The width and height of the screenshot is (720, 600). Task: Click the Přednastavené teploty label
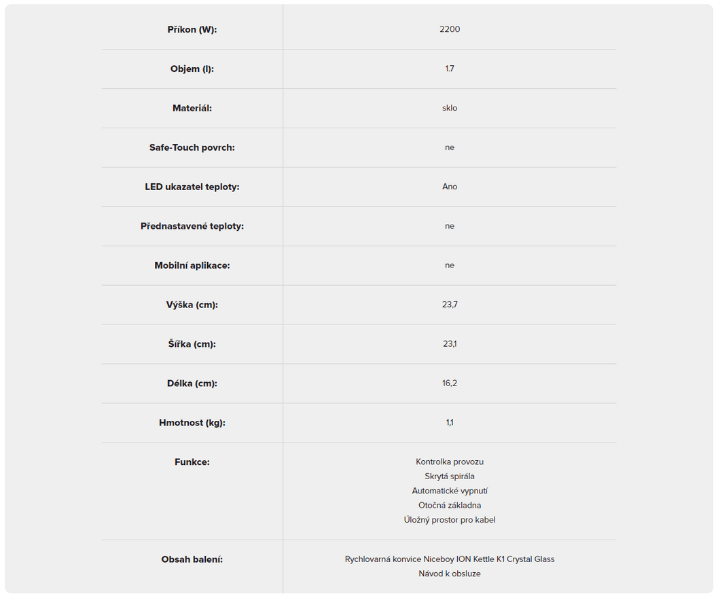click(x=192, y=226)
